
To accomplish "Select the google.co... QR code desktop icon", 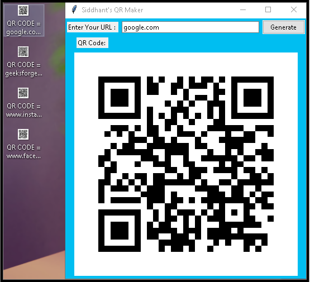I will (x=23, y=20).
